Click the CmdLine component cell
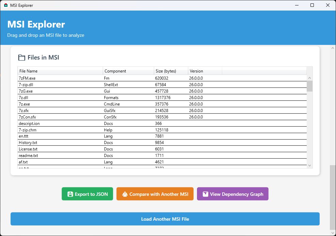This screenshot has height=236, width=336. click(112, 104)
